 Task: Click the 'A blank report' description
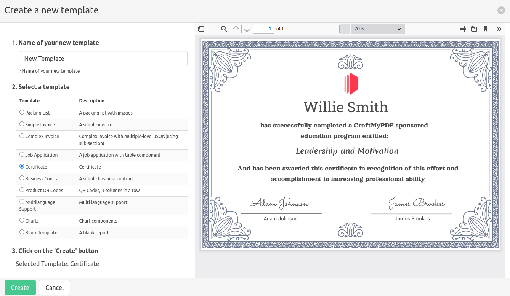[x=94, y=232]
